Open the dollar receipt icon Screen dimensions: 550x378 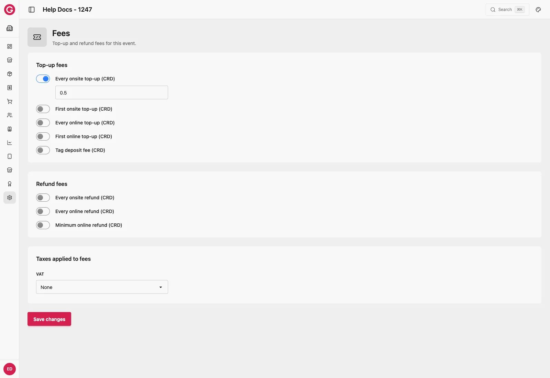(x=10, y=88)
